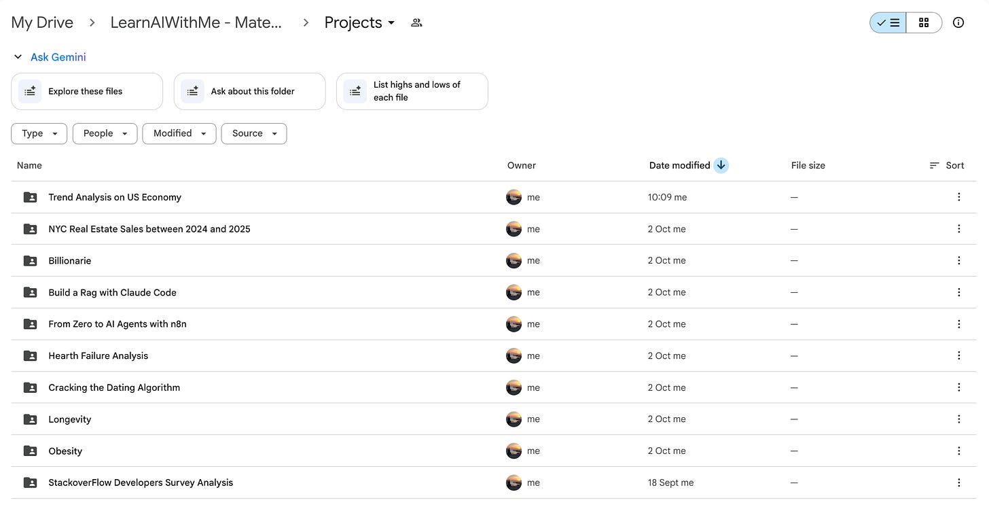Sort by Date modified column header

679,165
